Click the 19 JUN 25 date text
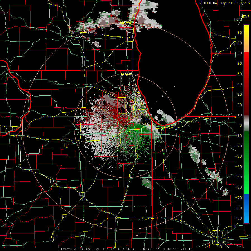The height and width of the screenshot is (251, 251). coord(167,249)
